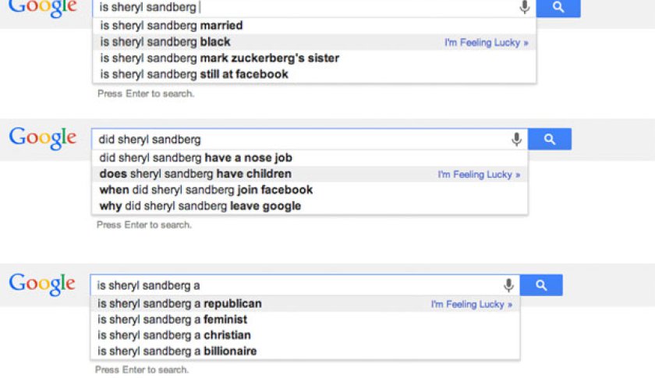Click the microphone icon in the "did sheryl sandberg" search bar
This screenshot has height=378, width=655.
click(516, 140)
